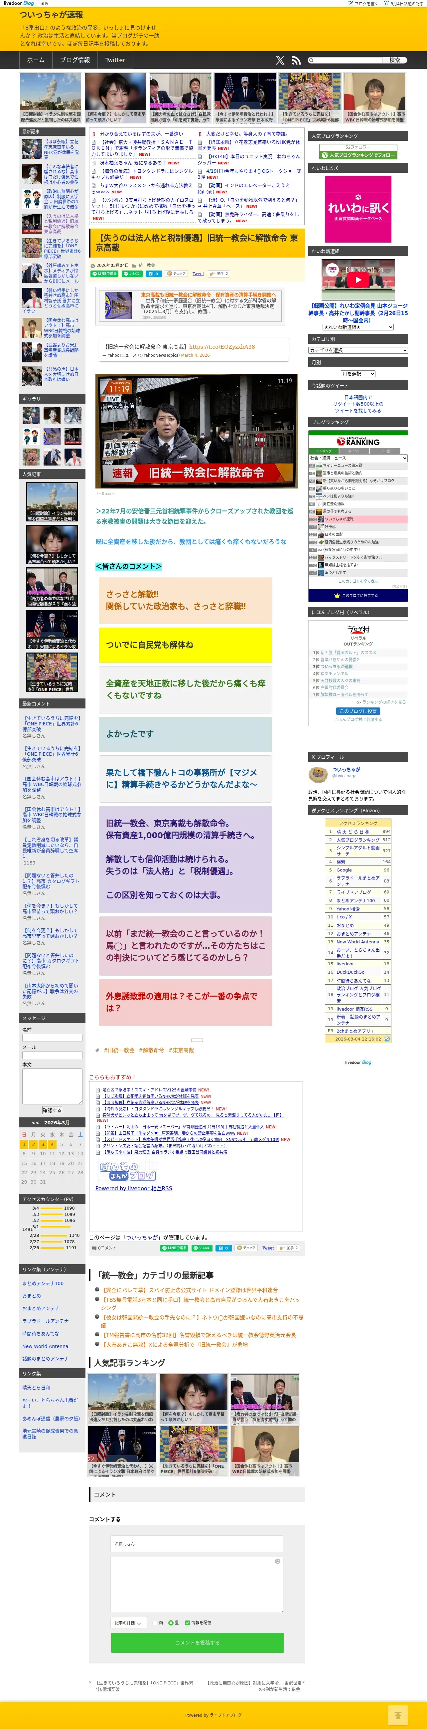Open まとめアンテナ100 sidebar link
This screenshot has width=427, height=1729.
tap(43, 1283)
